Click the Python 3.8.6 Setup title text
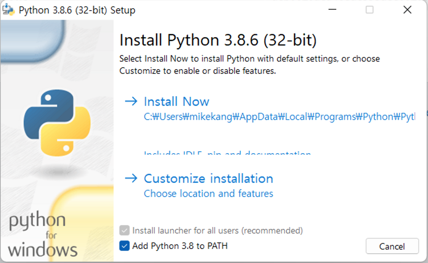428x263 pixels. 77,10
